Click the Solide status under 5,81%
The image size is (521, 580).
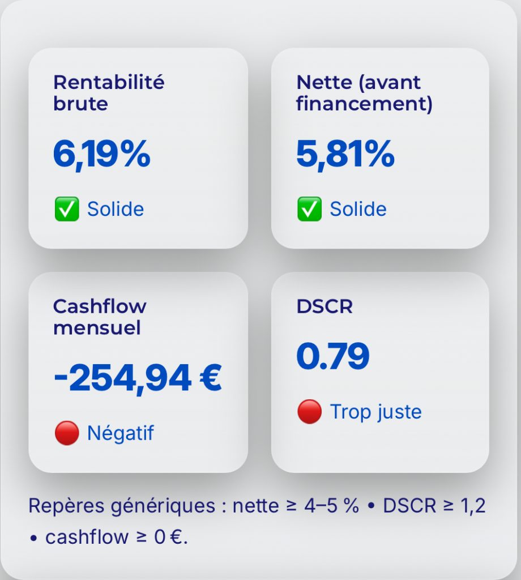point(358,209)
